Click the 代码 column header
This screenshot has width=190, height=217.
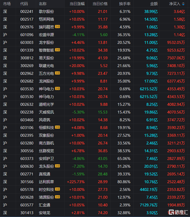(24, 4)
